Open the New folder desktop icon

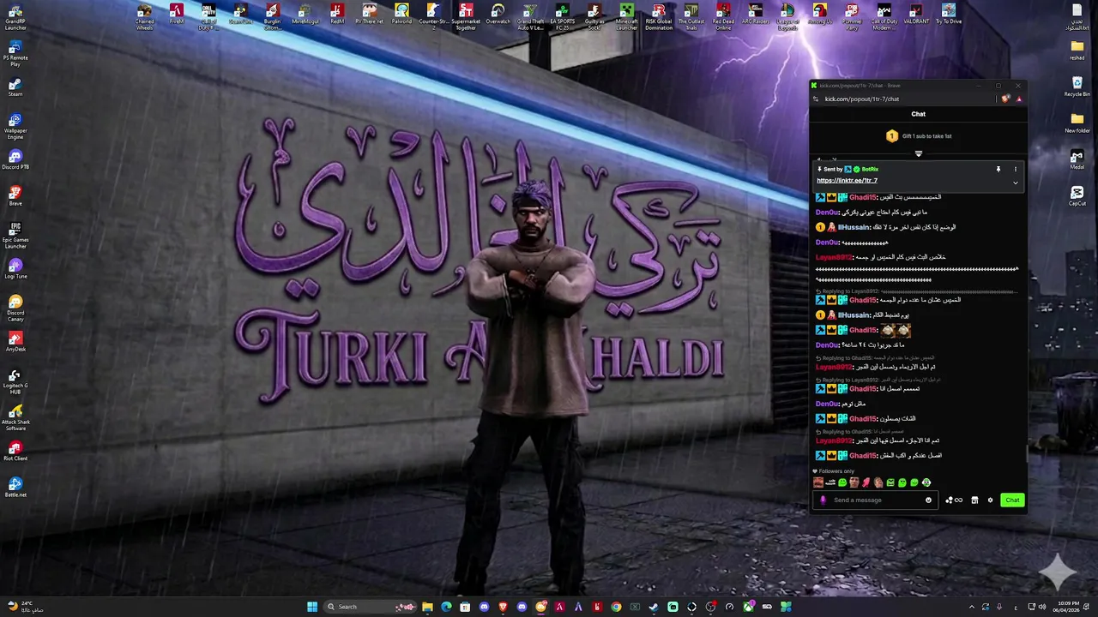click(x=1077, y=123)
